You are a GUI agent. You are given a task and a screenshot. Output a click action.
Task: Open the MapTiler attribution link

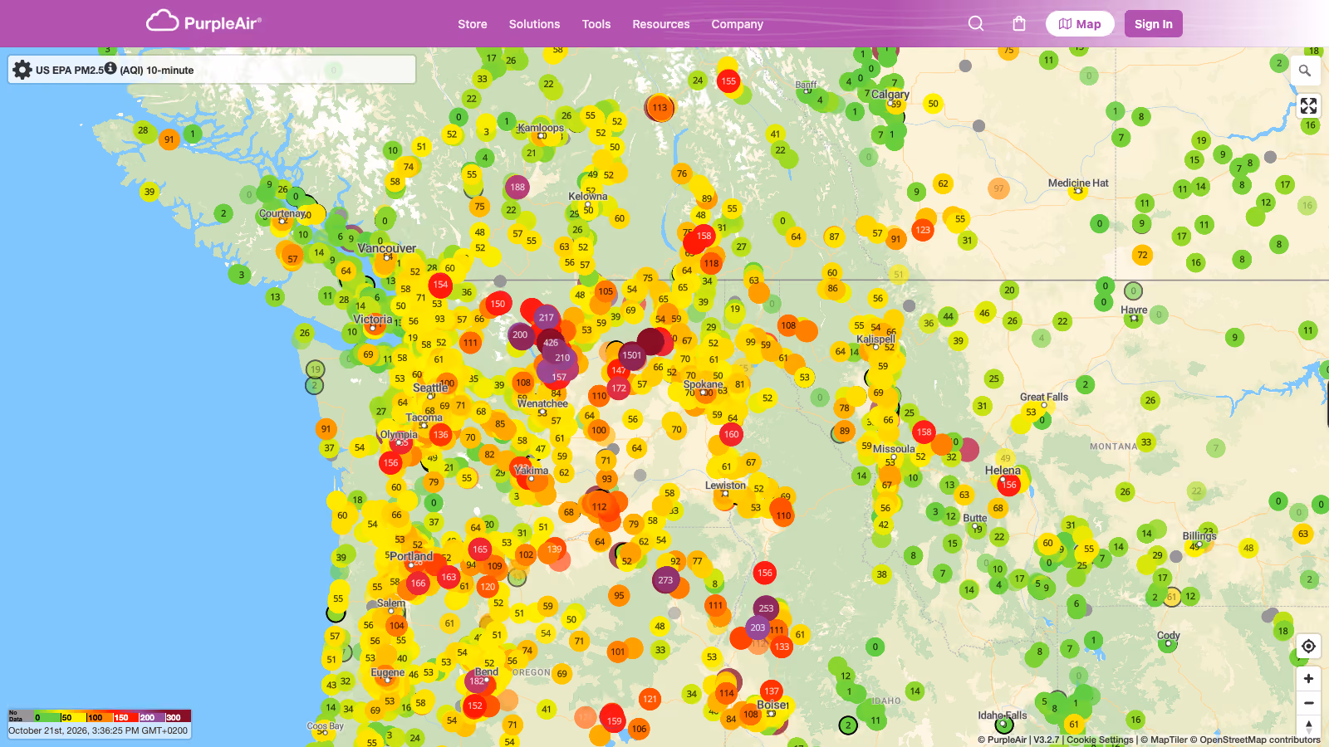click(1164, 740)
